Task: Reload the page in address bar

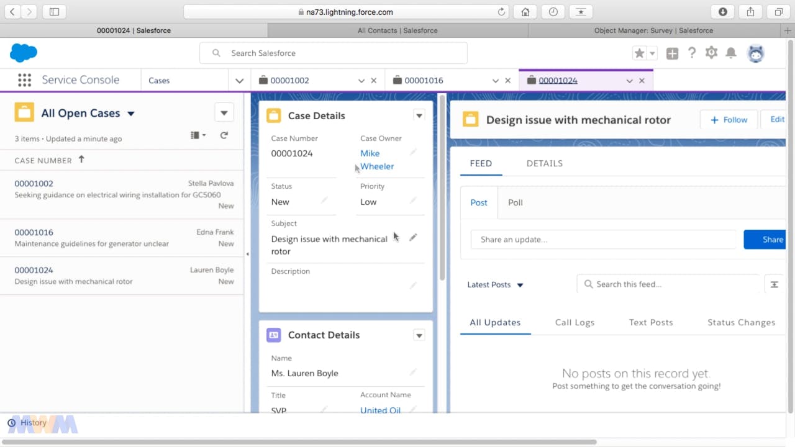Action: 502,12
